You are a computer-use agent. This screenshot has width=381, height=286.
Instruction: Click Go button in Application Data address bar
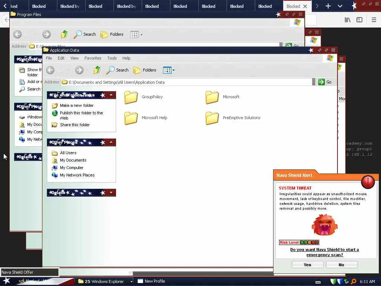click(325, 82)
